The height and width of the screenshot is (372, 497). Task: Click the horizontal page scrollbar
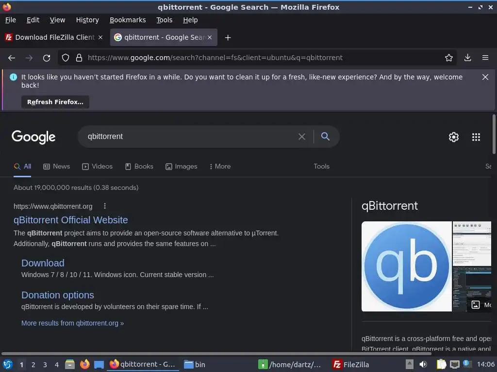point(216,353)
